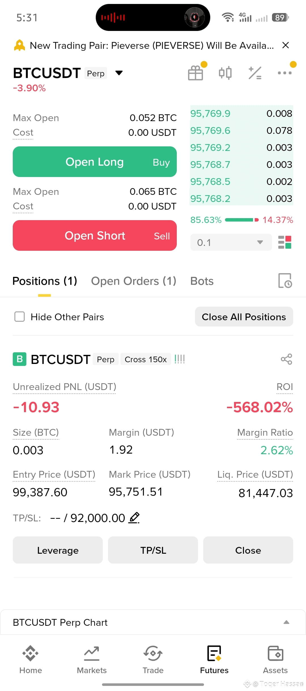Screen dimensions: 306x691
Task: Open the three-dot more options menu
Action: point(285,73)
